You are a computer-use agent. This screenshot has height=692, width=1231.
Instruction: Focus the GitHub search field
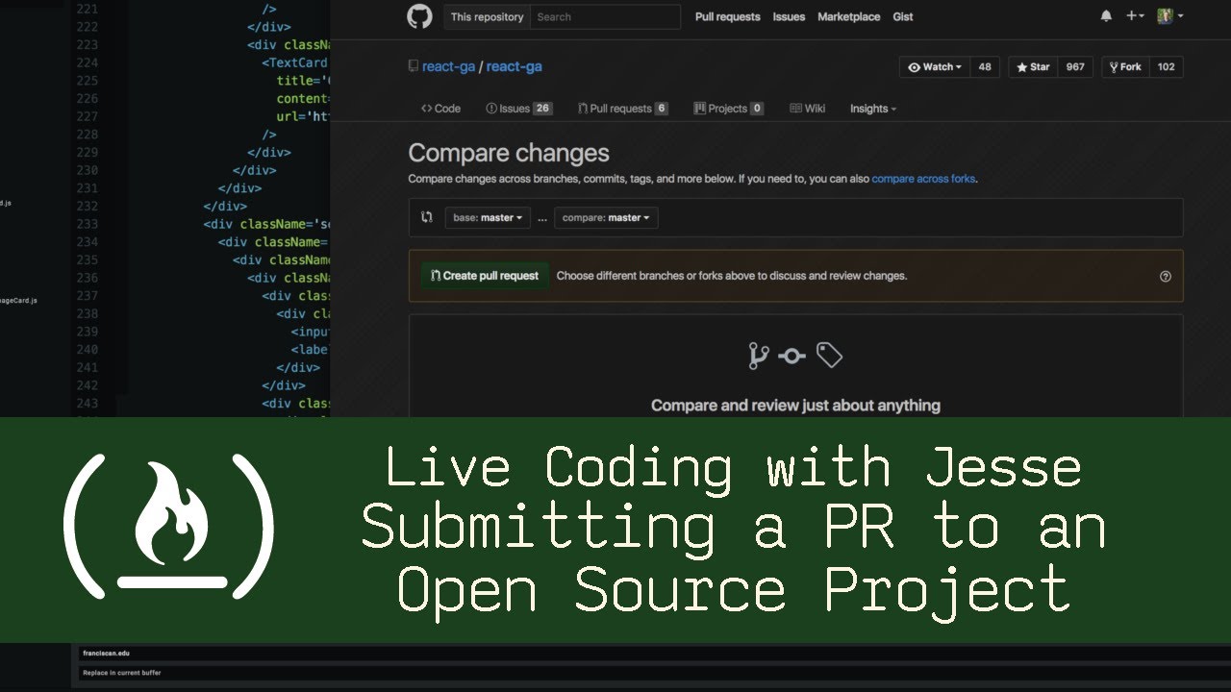click(x=606, y=16)
